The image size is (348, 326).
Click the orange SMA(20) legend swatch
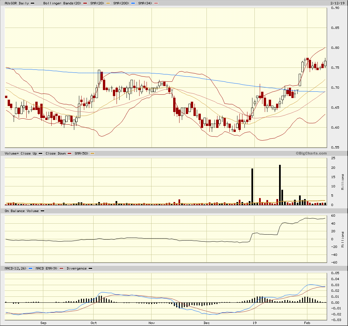click(x=108, y=3)
